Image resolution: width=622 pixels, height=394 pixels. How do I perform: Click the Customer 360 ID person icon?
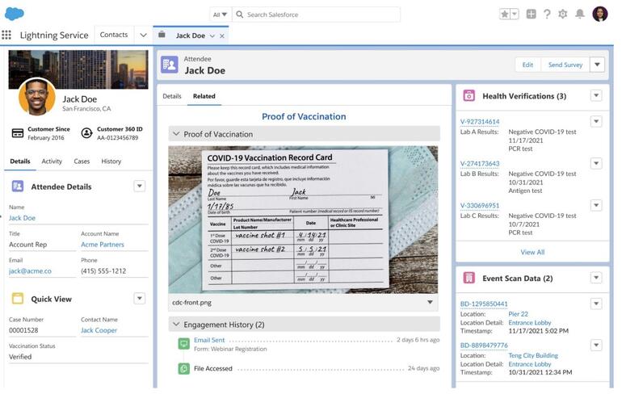(x=86, y=133)
